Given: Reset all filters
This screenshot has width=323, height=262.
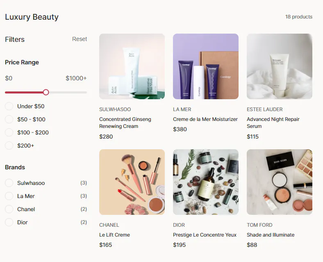Looking at the screenshot, I should 80,39.
